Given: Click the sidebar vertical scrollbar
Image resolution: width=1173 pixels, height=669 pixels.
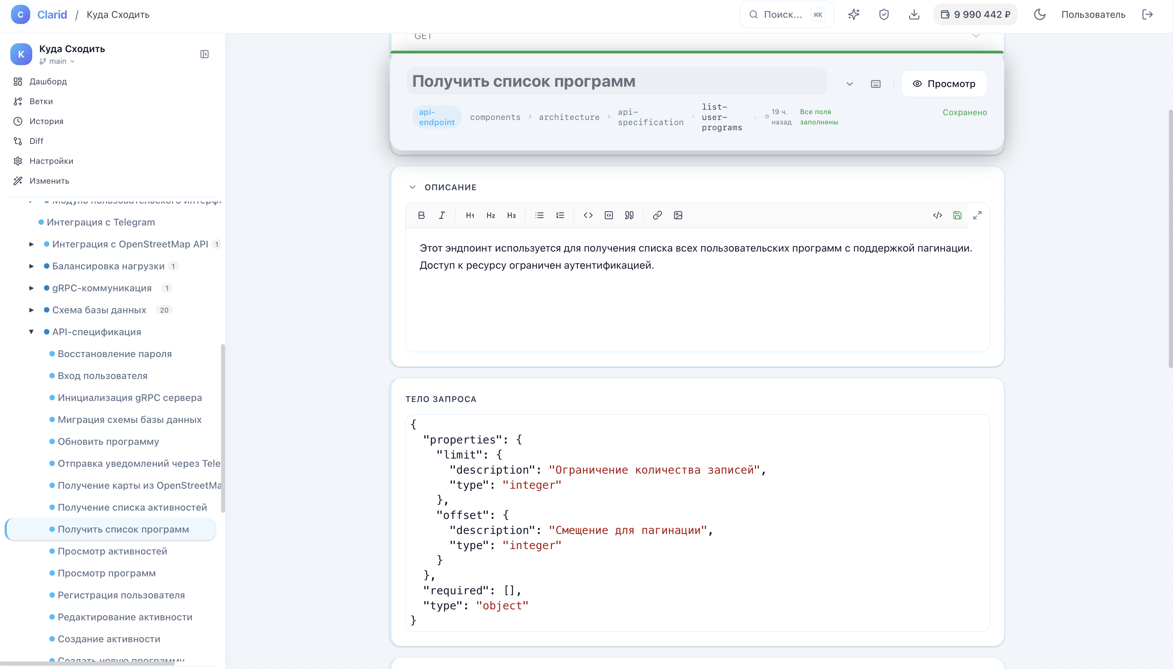Looking at the screenshot, I should 223,427.
